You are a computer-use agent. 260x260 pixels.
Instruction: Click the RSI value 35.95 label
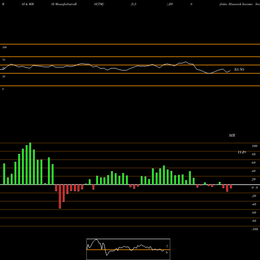(239, 70)
